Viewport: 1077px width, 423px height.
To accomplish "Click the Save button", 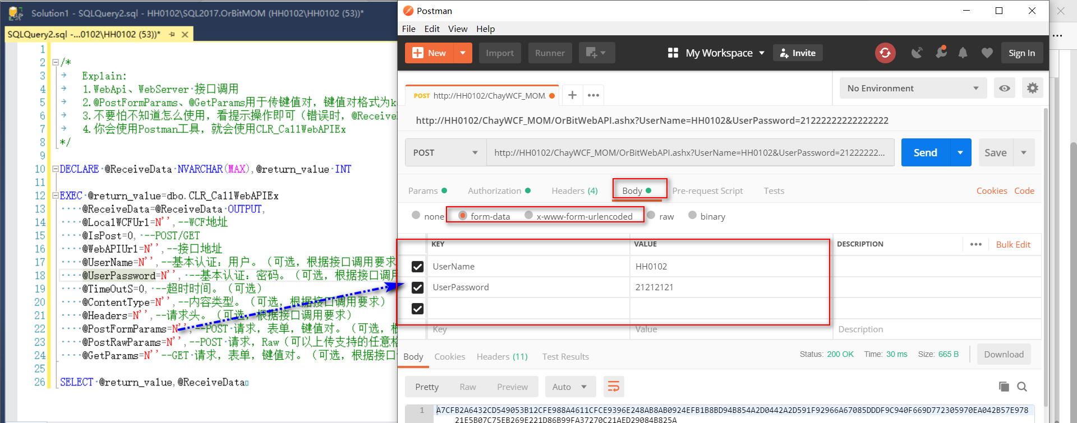I will [996, 152].
